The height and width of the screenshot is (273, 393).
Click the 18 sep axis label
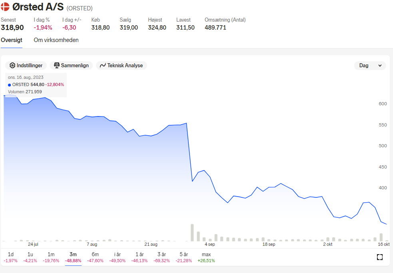coord(269,245)
